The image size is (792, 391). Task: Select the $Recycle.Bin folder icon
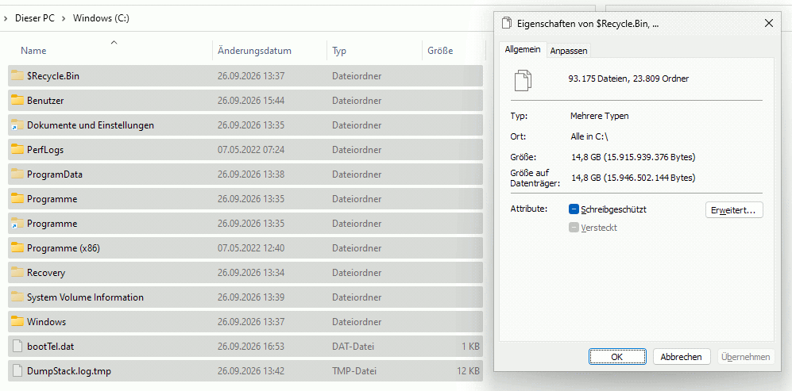coord(17,75)
